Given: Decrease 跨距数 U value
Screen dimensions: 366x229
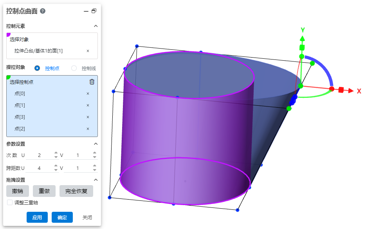Looking at the screenshot, I should click(x=56, y=170).
